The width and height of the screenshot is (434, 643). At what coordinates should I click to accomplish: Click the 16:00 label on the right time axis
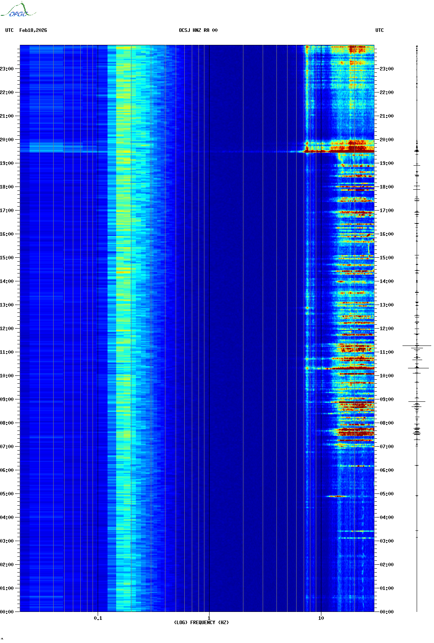tap(386, 234)
